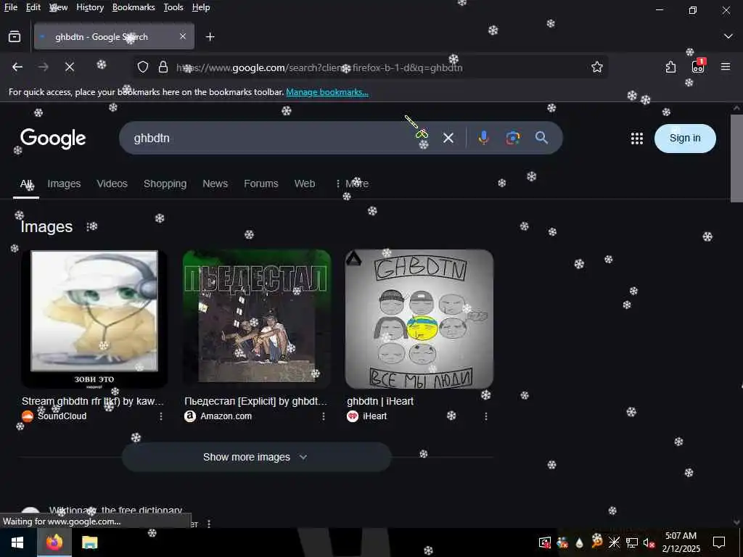Open the options dots beside Amazon.com
The height and width of the screenshot is (557, 743).
click(x=323, y=416)
